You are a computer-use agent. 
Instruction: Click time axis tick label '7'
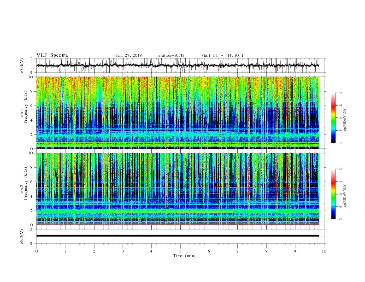[238, 251]
